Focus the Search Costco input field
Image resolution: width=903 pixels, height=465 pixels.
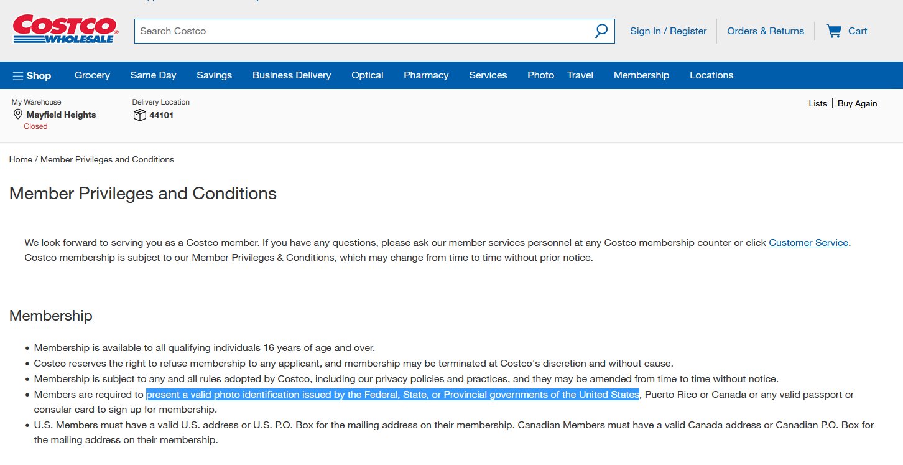[x=361, y=31]
